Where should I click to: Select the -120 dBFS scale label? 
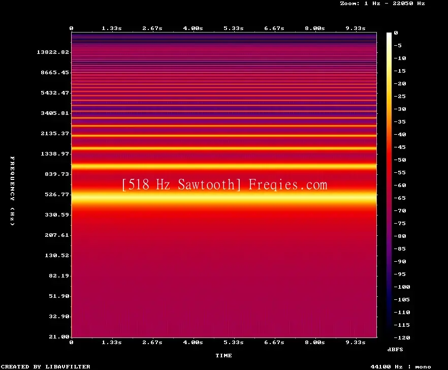point(402,337)
